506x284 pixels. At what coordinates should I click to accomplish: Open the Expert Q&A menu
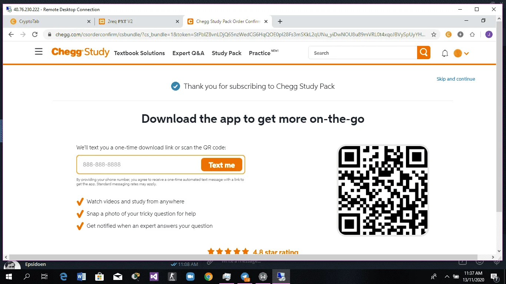(188, 53)
